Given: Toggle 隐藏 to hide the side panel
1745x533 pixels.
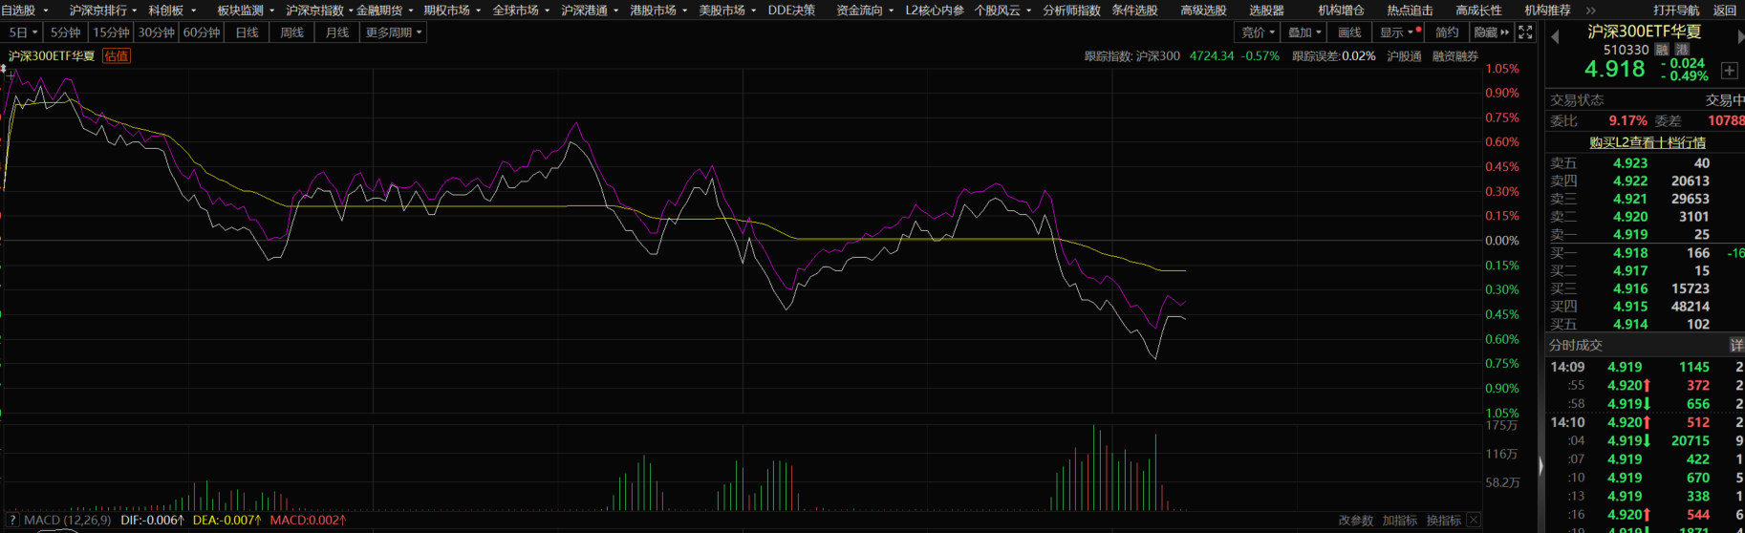Looking at the screenshot, I should [x=1490, y=32].
